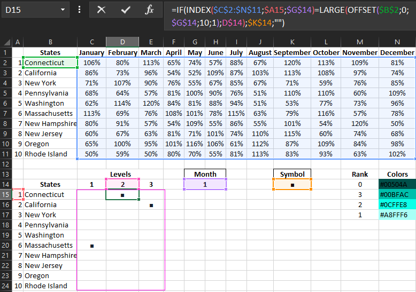Select the #00504A dark color cell
Screen dimensions: 416x292
click(x=397, y=184)
